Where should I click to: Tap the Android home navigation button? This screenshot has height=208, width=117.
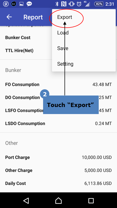pyautogui.click(x=58, y=200)
